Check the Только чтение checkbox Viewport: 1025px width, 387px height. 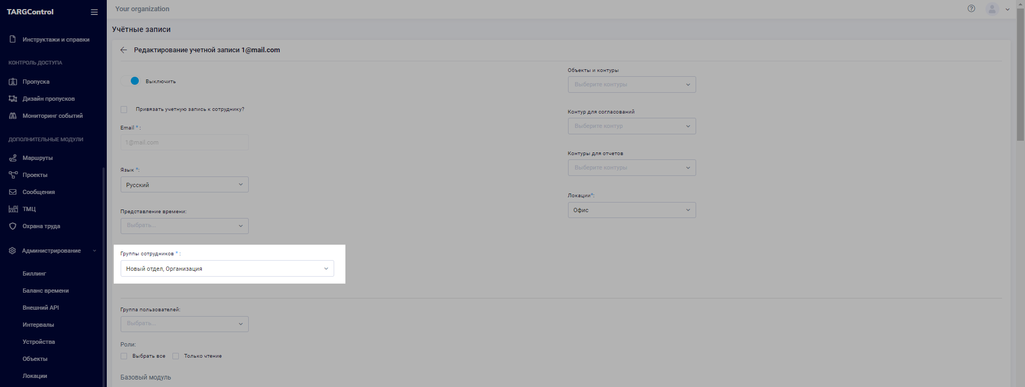176,356
